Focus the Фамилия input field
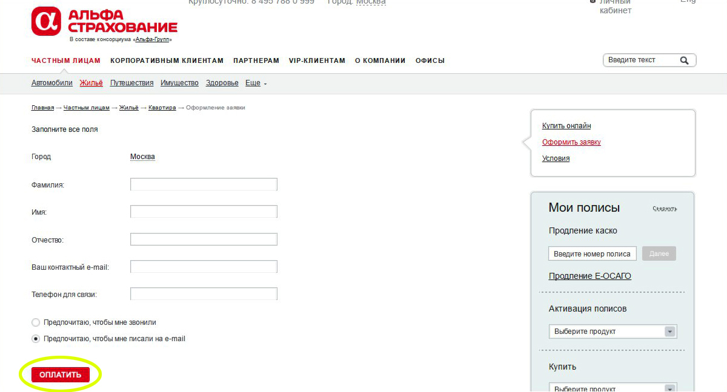Viewport: 727px width, 392px height. (x=204, y=185)
